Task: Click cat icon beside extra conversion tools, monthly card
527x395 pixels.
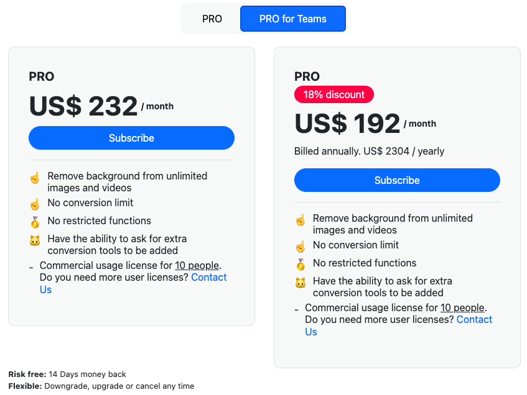Action: pyautogui.click(x=35, y=240)
